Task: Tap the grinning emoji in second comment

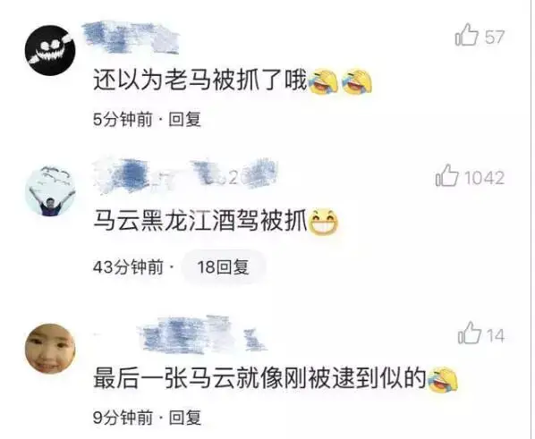Action: point(323,222)
